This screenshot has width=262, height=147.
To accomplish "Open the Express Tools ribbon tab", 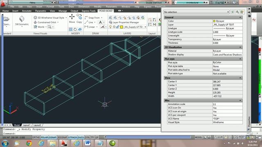I will click(88, 11).
